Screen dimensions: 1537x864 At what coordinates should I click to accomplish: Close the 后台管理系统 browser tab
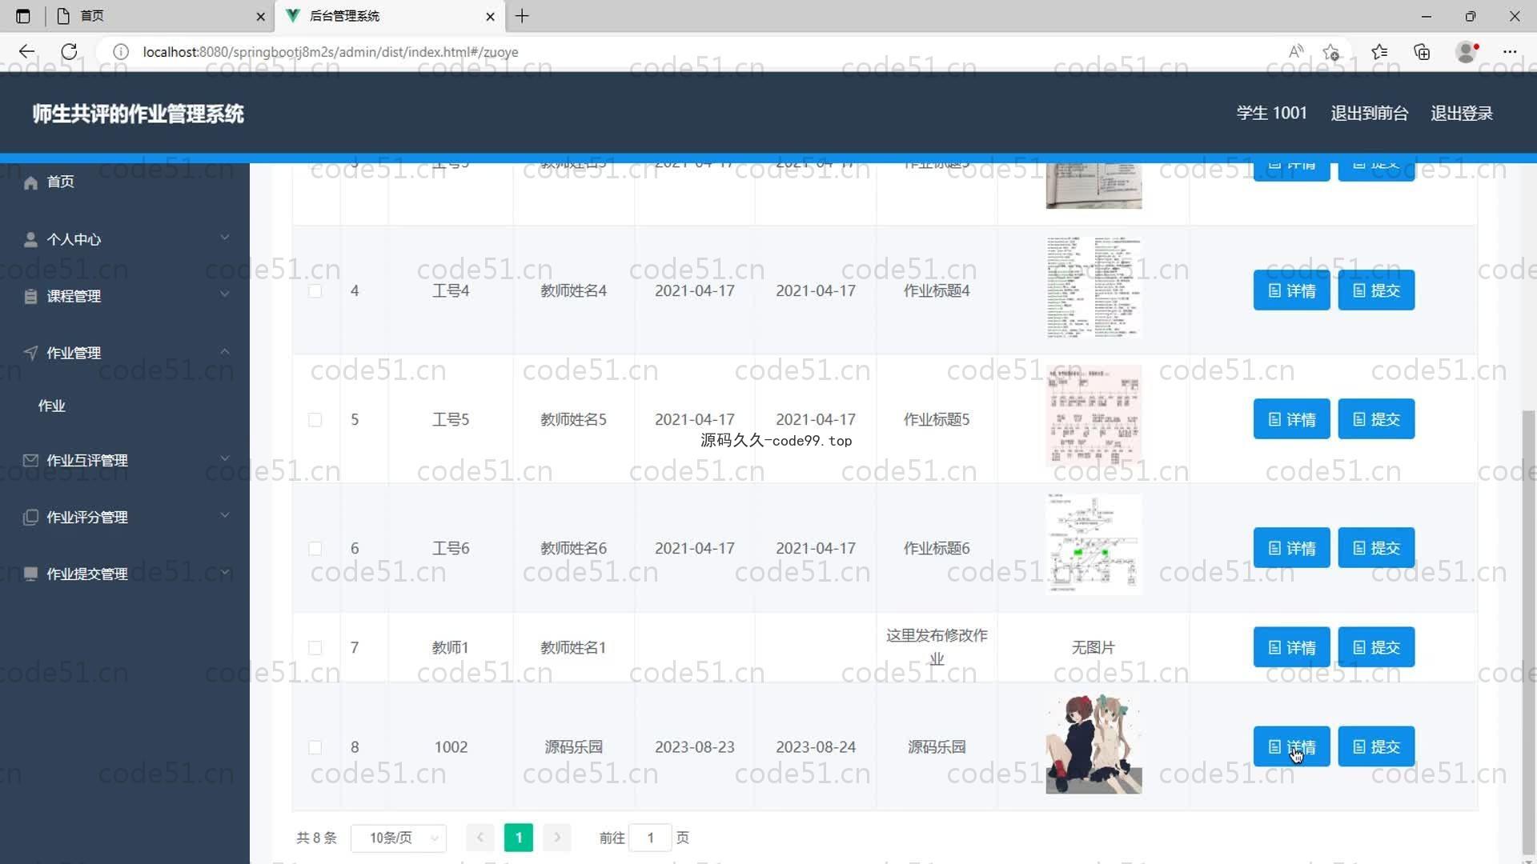[x=490, y=16]
